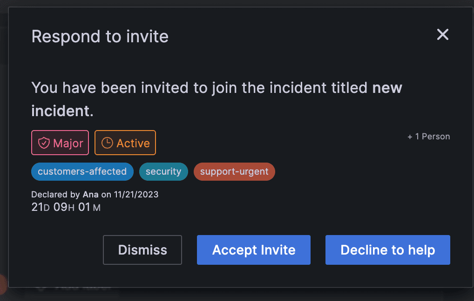
Task: Click the Decline to help button
Action: point(387,250)
